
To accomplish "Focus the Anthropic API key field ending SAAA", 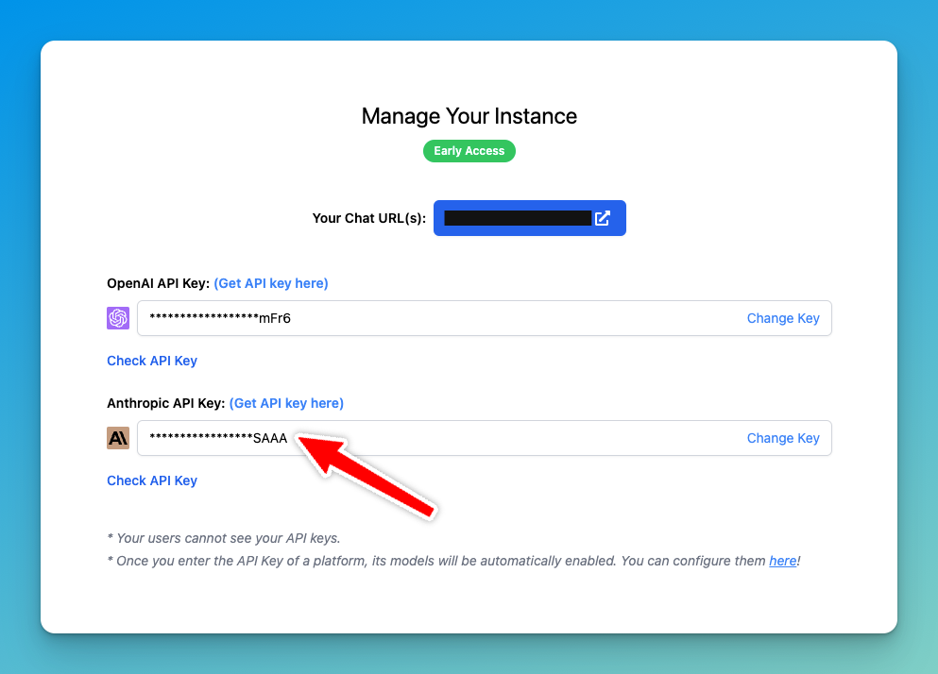I will (484, 438).
